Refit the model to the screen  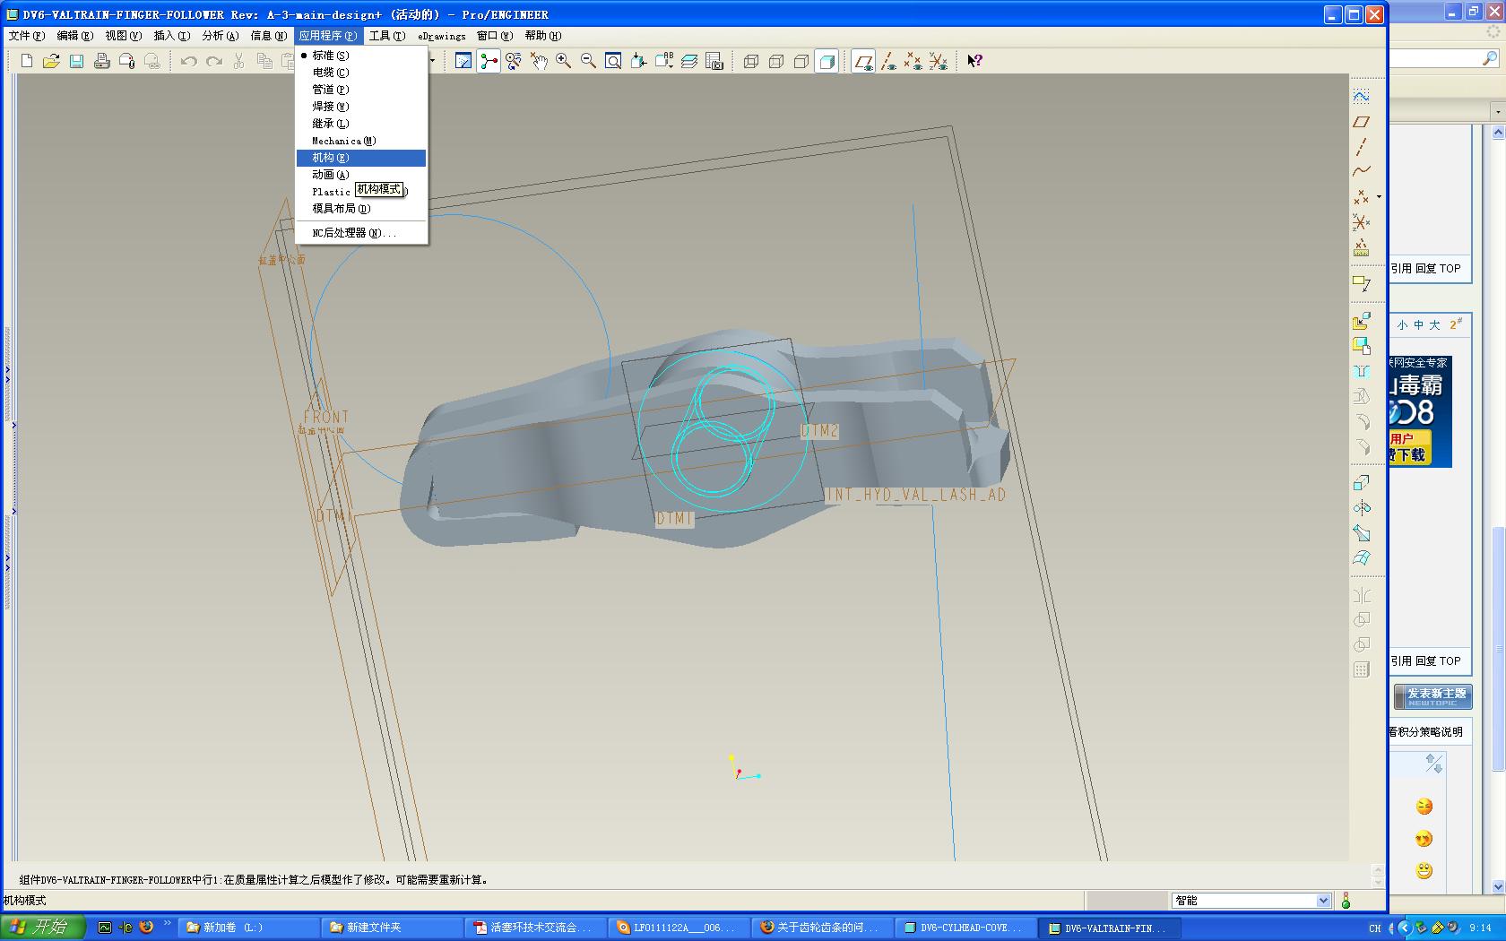click(614, 61)
